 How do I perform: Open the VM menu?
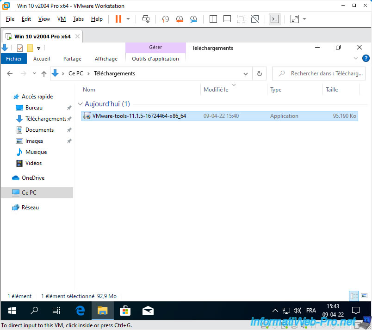click(62, 19)
